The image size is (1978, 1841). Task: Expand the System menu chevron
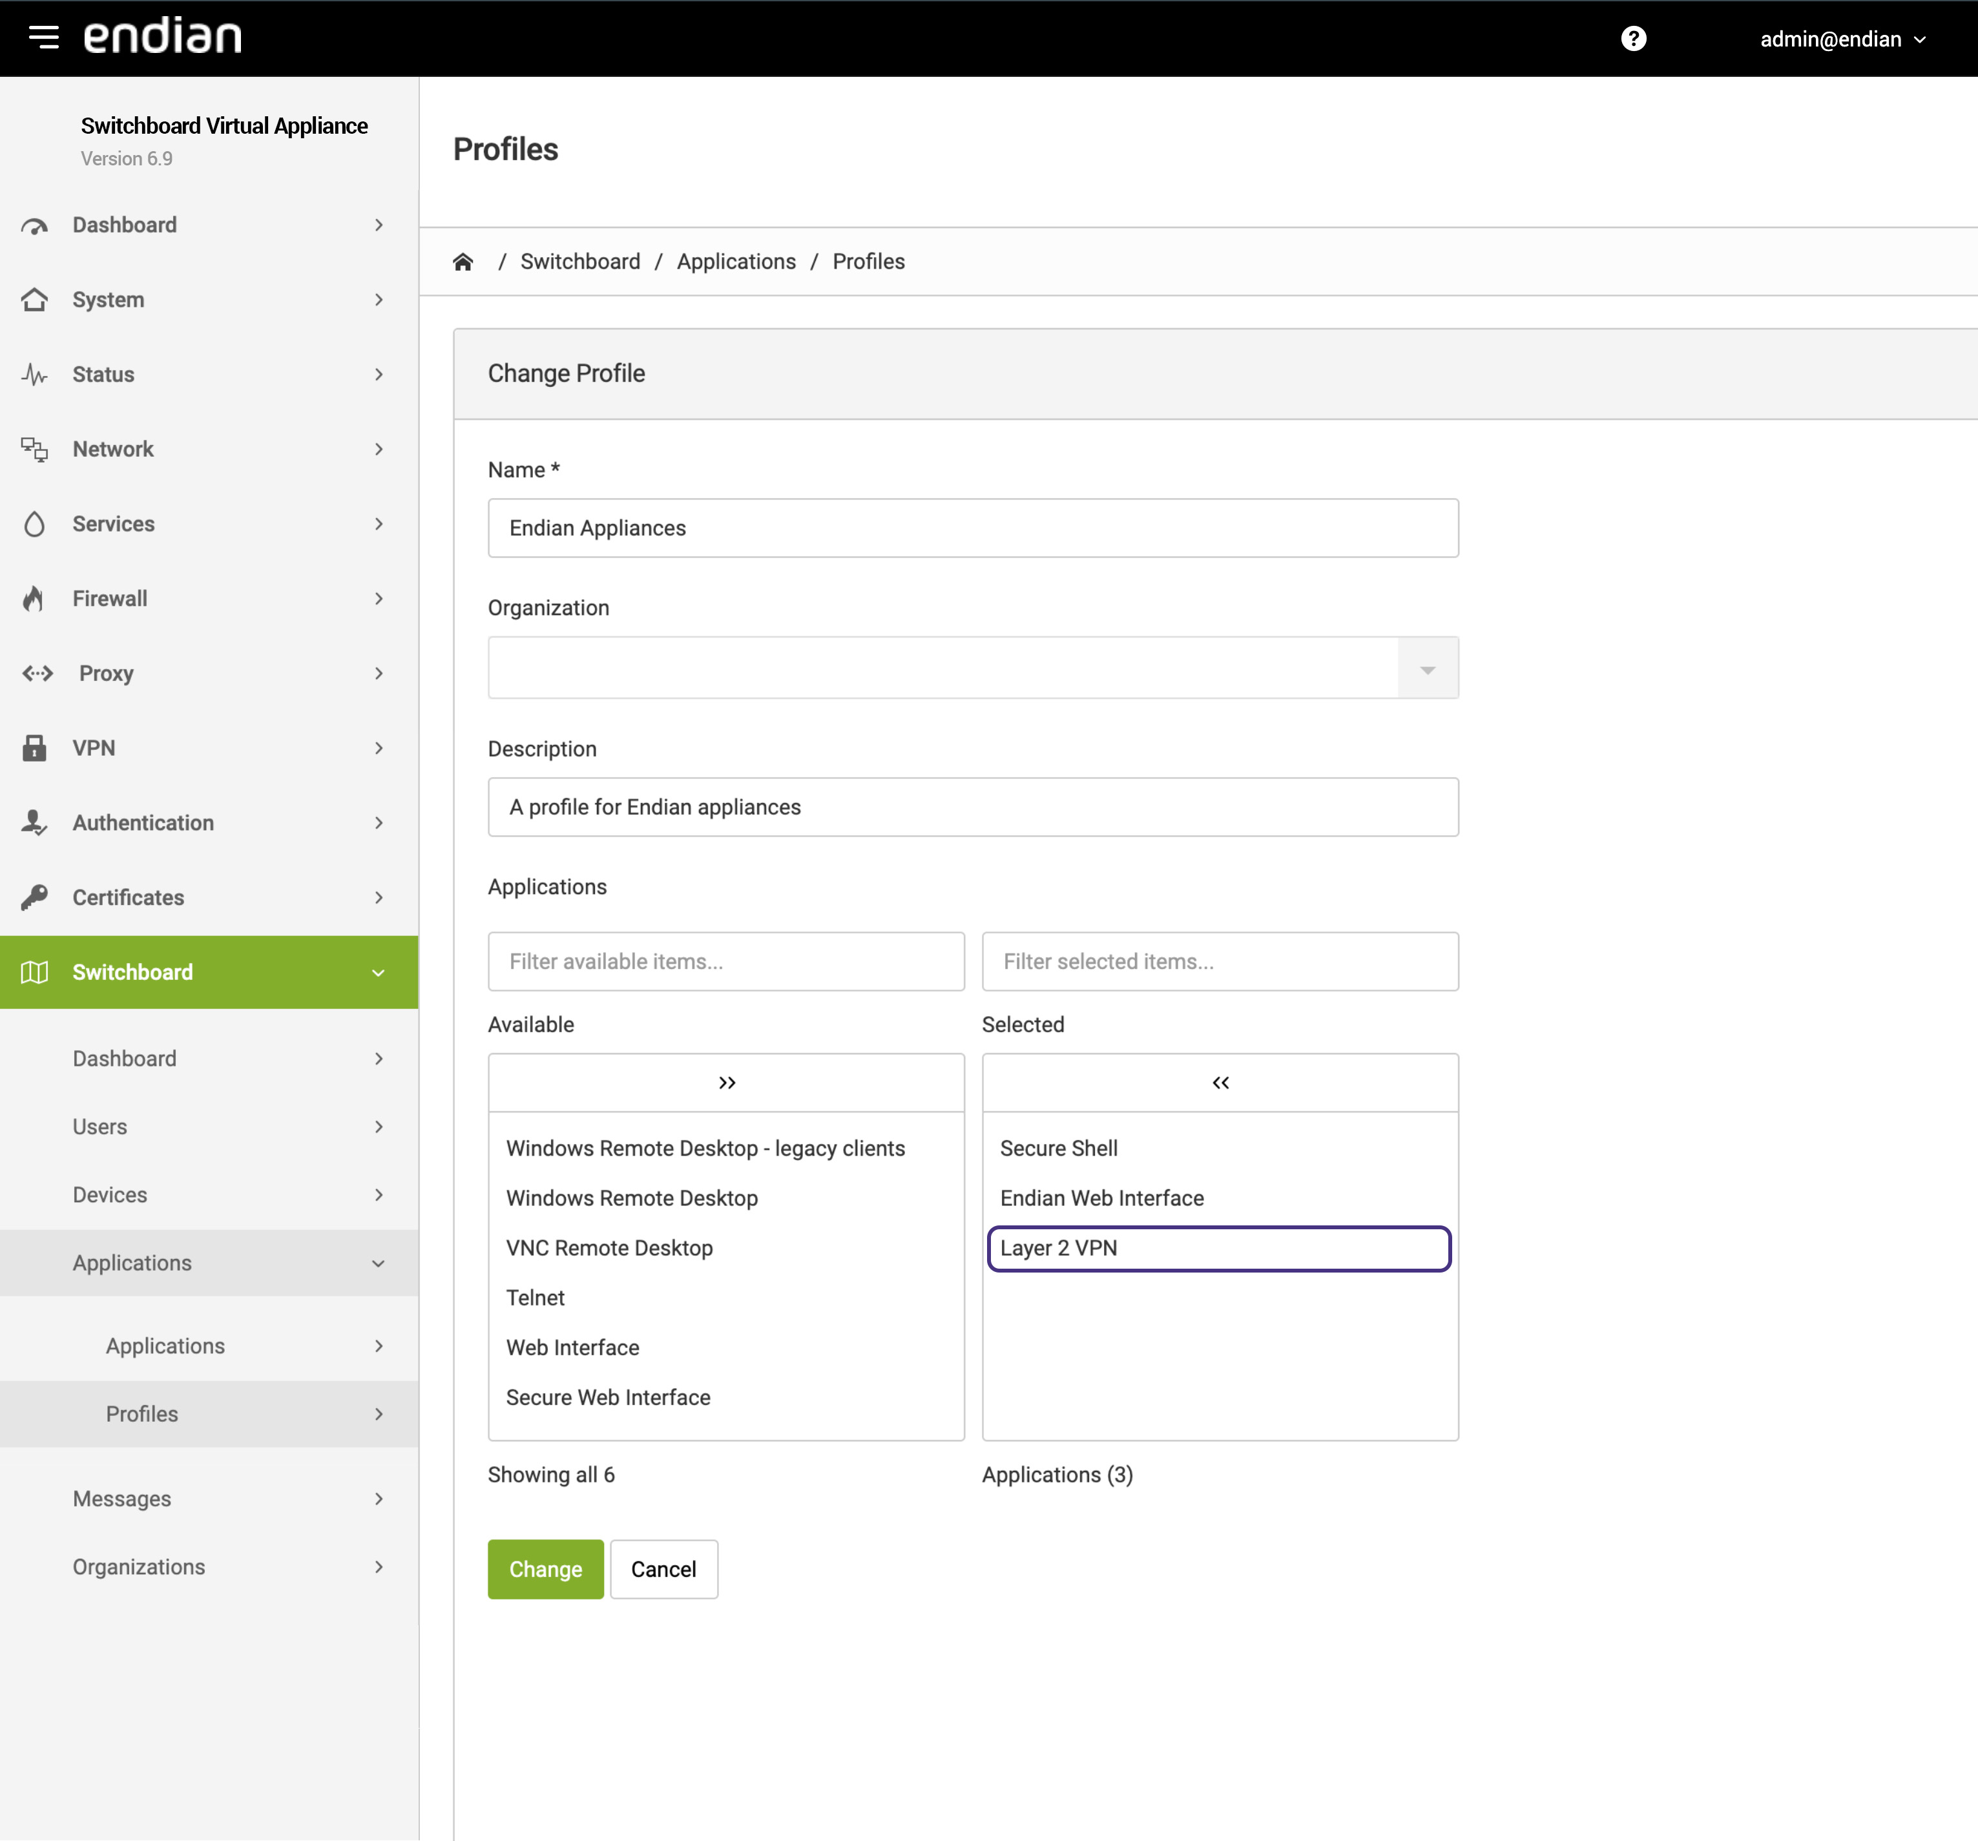pos(378,300)
